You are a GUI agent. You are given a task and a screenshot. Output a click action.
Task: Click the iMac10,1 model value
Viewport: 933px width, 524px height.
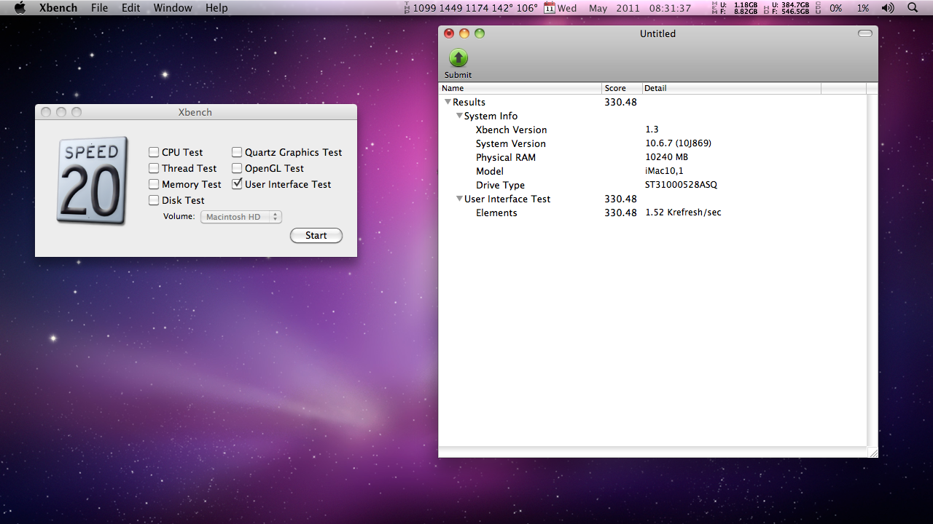pyautogui.click(x=664, y=171)
